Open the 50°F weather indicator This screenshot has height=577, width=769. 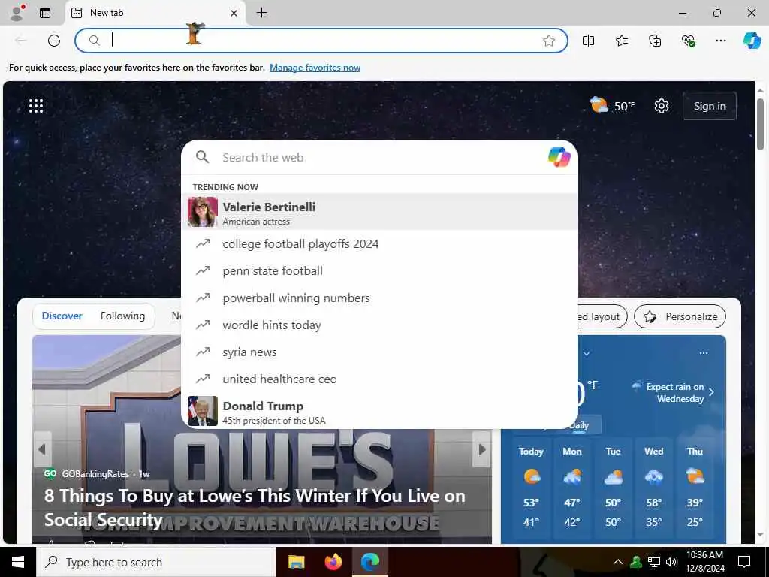pyautogui.click(x=612, y=105)
